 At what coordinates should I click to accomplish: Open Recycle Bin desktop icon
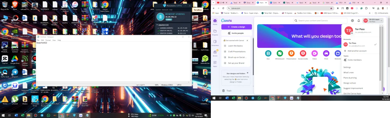click(x=5, y=6)
